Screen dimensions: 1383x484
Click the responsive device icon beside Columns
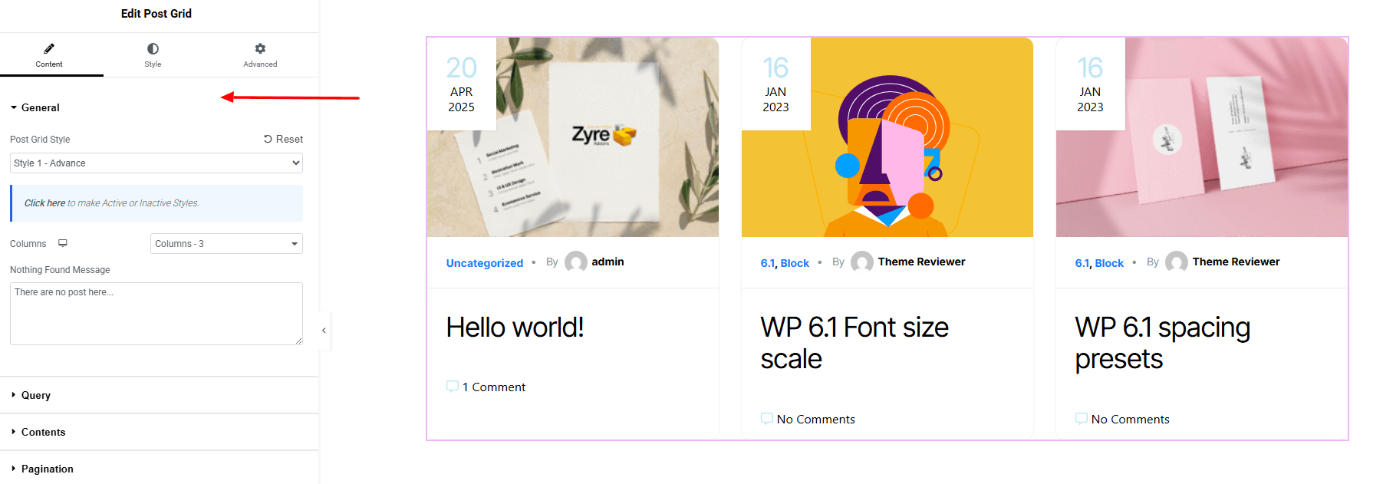63,243
